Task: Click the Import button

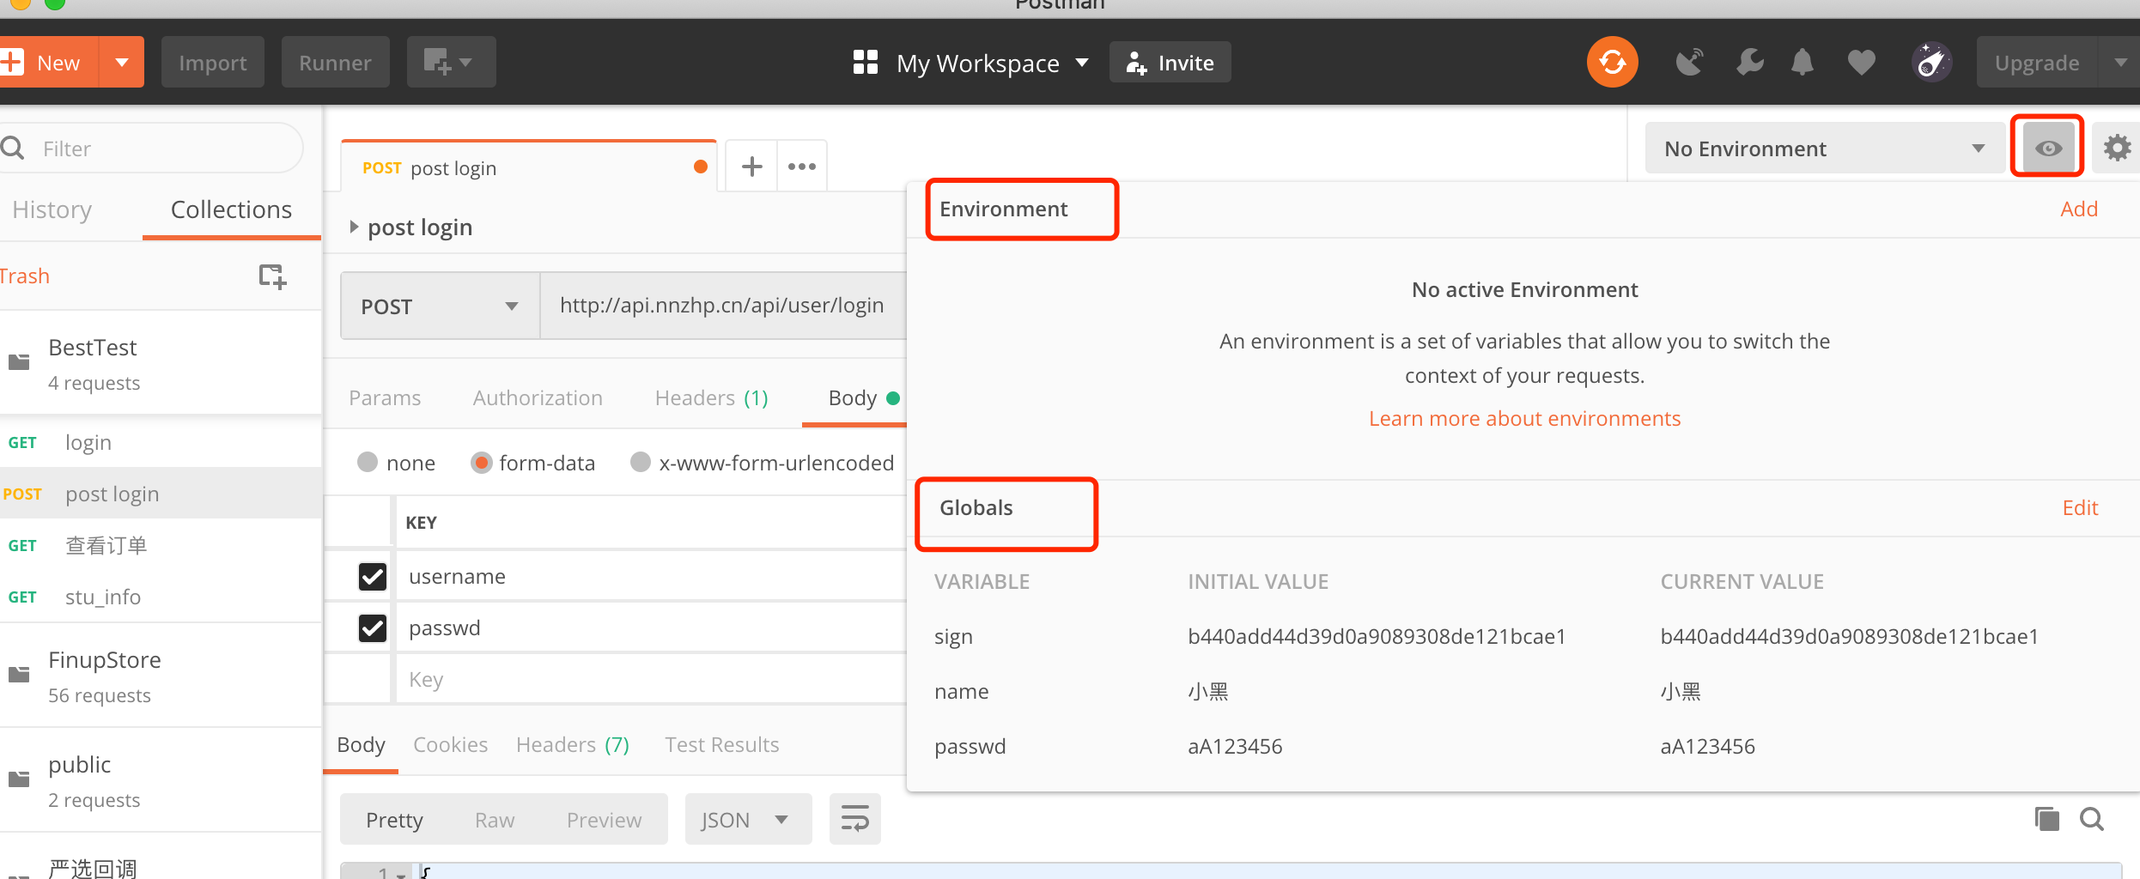Action: [x=212, y=62]
